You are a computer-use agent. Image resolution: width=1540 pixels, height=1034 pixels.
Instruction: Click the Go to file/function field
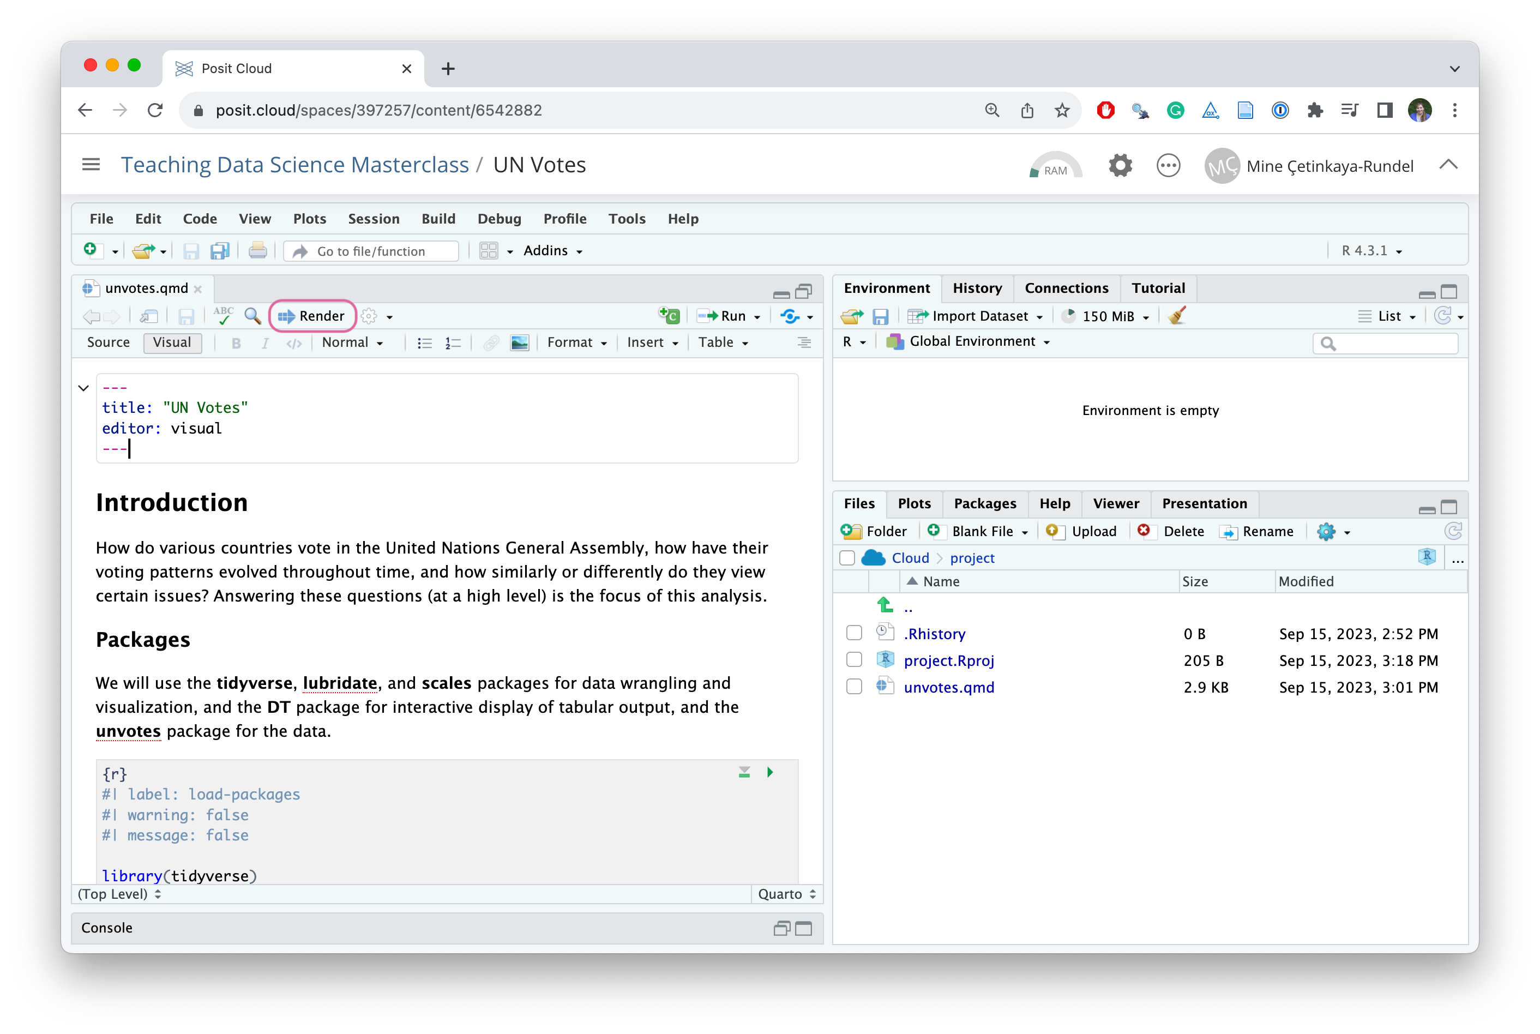(x=371, y=251)
